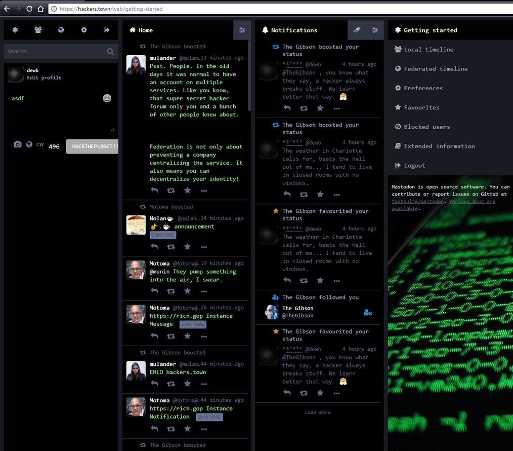513x451 pixels.
Task: Reply to Nolan's announcement post
Action: (154, 246)
